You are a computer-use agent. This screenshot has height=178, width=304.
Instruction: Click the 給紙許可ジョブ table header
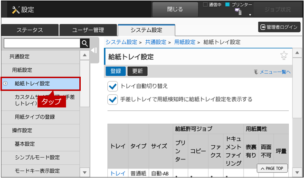tap(208, 129)
